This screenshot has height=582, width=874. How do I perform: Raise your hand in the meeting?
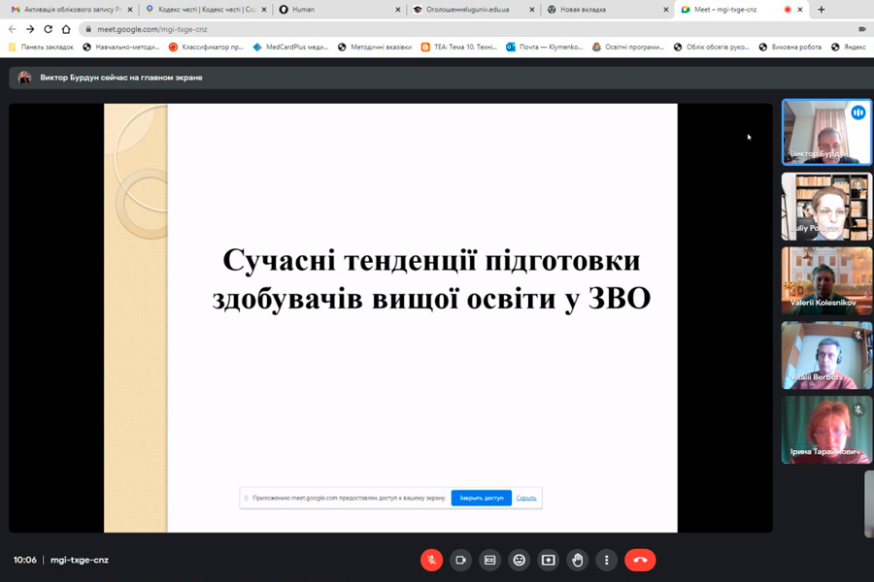pos(578,560)
